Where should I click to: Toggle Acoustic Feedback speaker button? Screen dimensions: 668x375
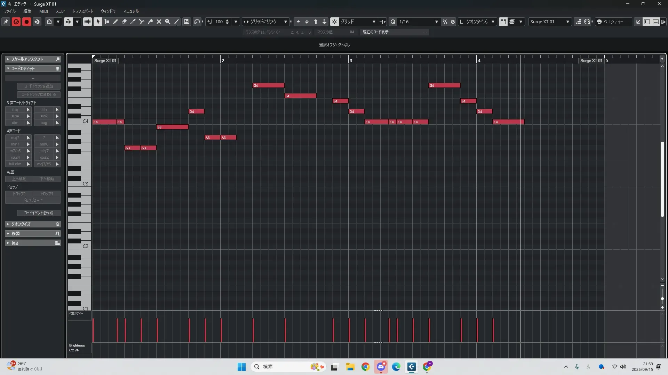(87, 22)
